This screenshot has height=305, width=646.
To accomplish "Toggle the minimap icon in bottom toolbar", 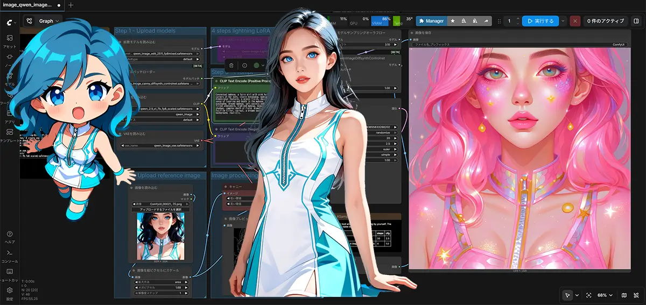I will tap(624, 295).
